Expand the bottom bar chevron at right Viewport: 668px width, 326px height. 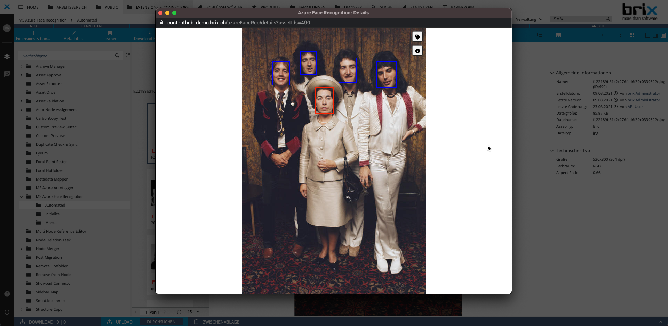(x=661, y=322)
